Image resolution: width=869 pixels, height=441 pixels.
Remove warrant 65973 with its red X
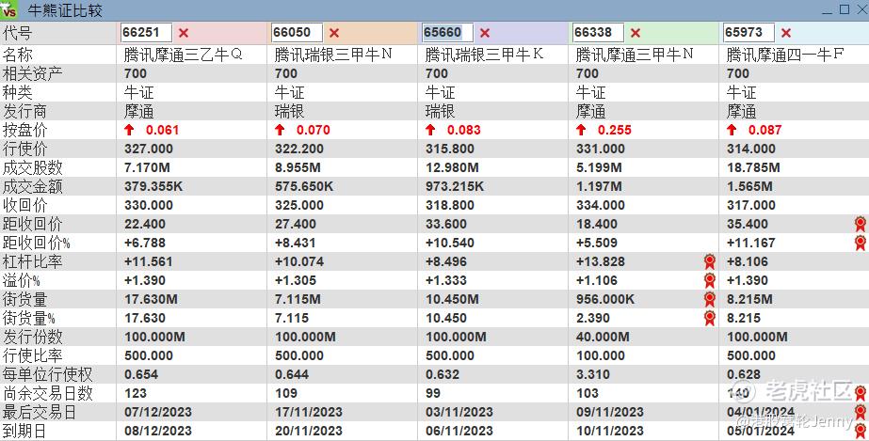pyautogui.click(x=786, y=33)
